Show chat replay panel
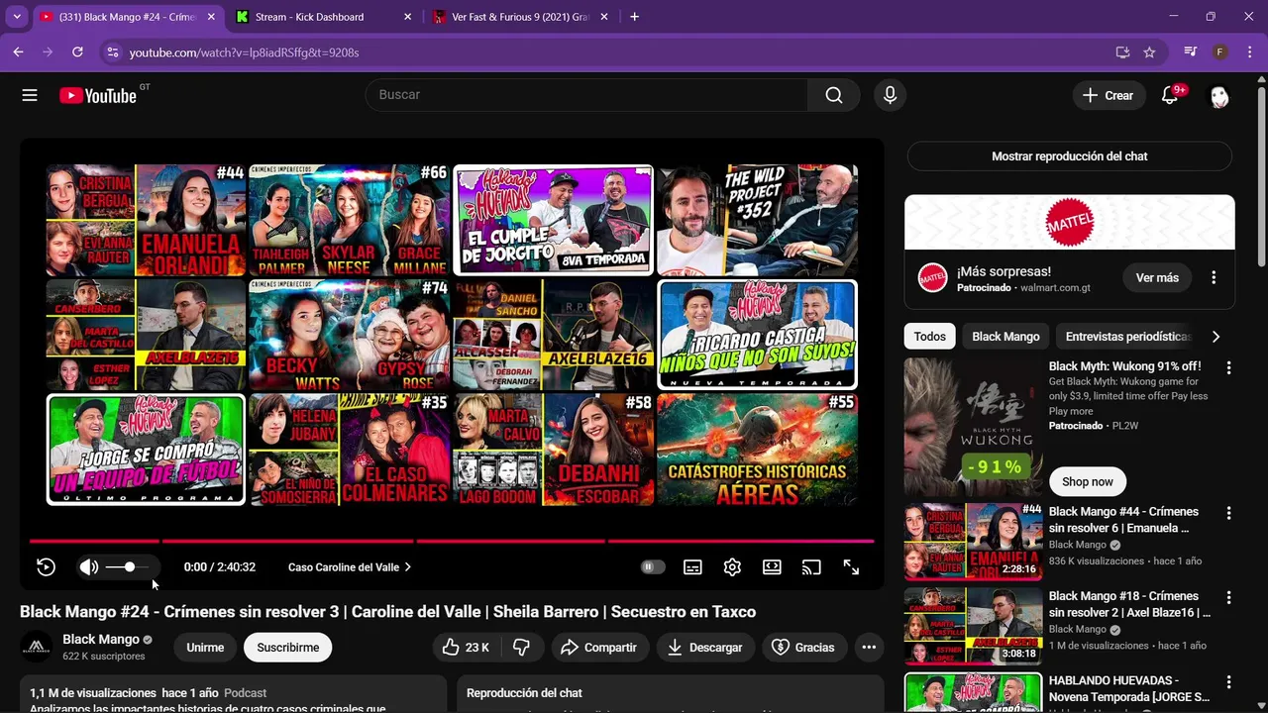This screenshot has height=713, width=1268. point(1070,156)
